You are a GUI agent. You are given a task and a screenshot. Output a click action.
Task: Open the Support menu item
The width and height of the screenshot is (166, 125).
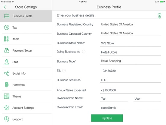tap(26, 119)
